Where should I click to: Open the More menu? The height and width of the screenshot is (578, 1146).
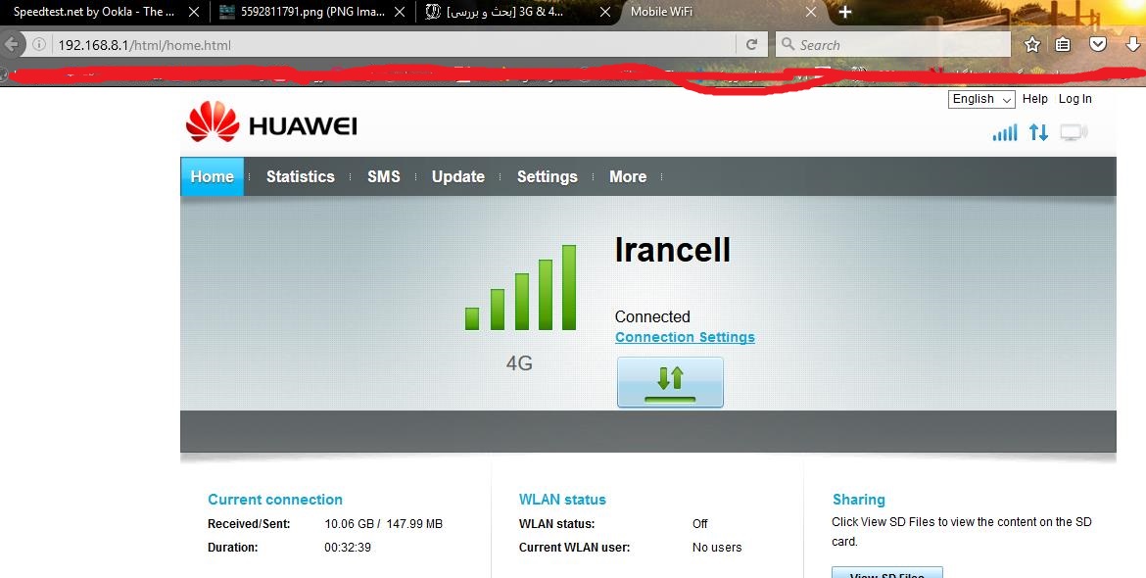tap(628, 177)
